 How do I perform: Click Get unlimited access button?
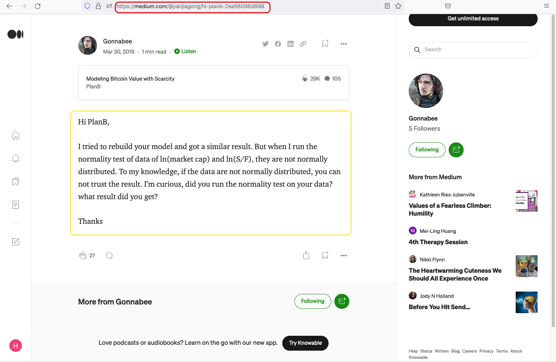[x=473, y=19]
